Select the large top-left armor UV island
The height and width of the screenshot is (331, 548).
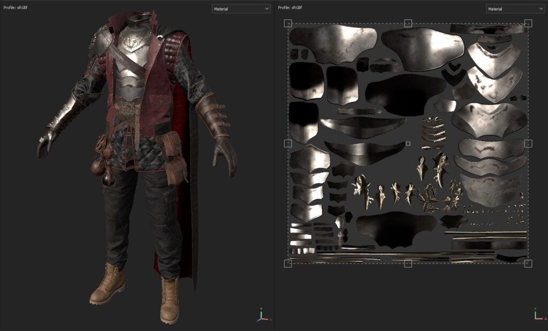tap(332, 43)
